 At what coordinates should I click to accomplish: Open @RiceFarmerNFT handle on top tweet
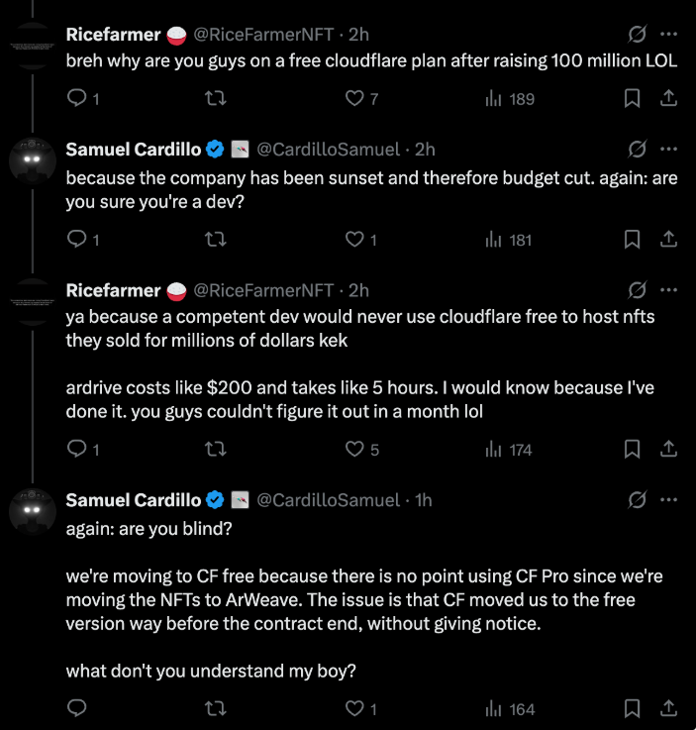coord(263,35)
